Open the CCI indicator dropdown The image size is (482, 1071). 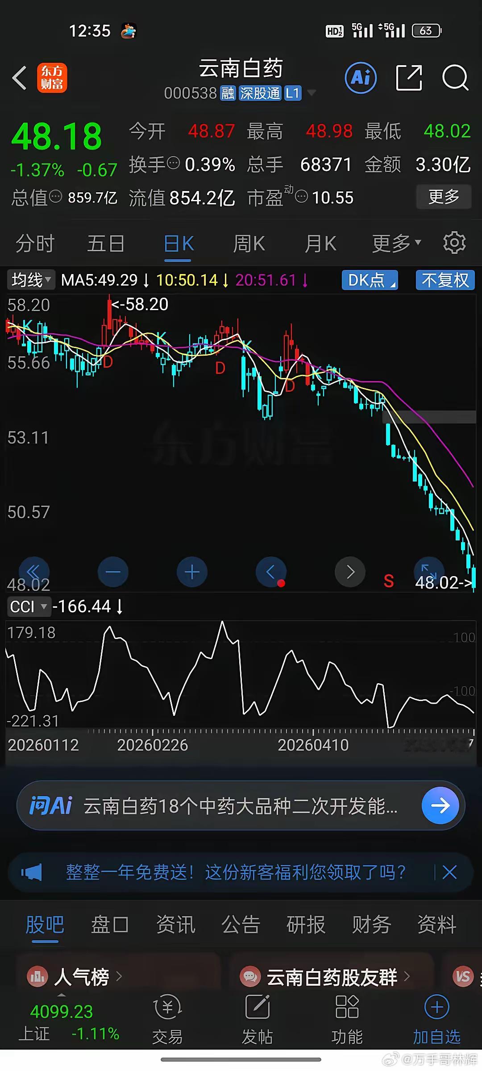29,607
